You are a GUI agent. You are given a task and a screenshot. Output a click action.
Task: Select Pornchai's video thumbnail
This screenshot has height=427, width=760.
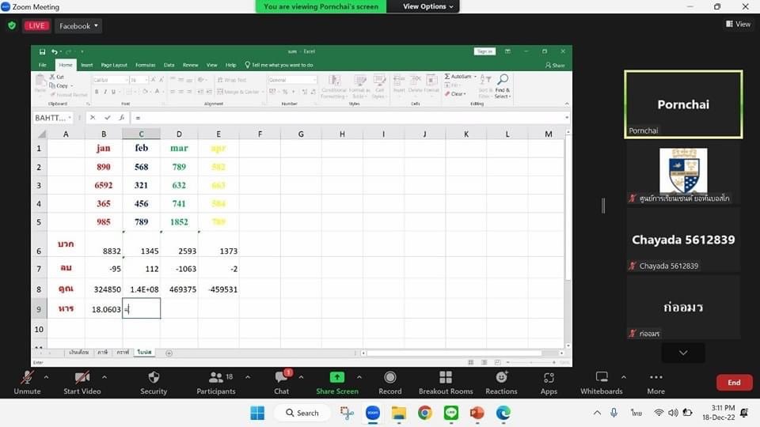682,104
